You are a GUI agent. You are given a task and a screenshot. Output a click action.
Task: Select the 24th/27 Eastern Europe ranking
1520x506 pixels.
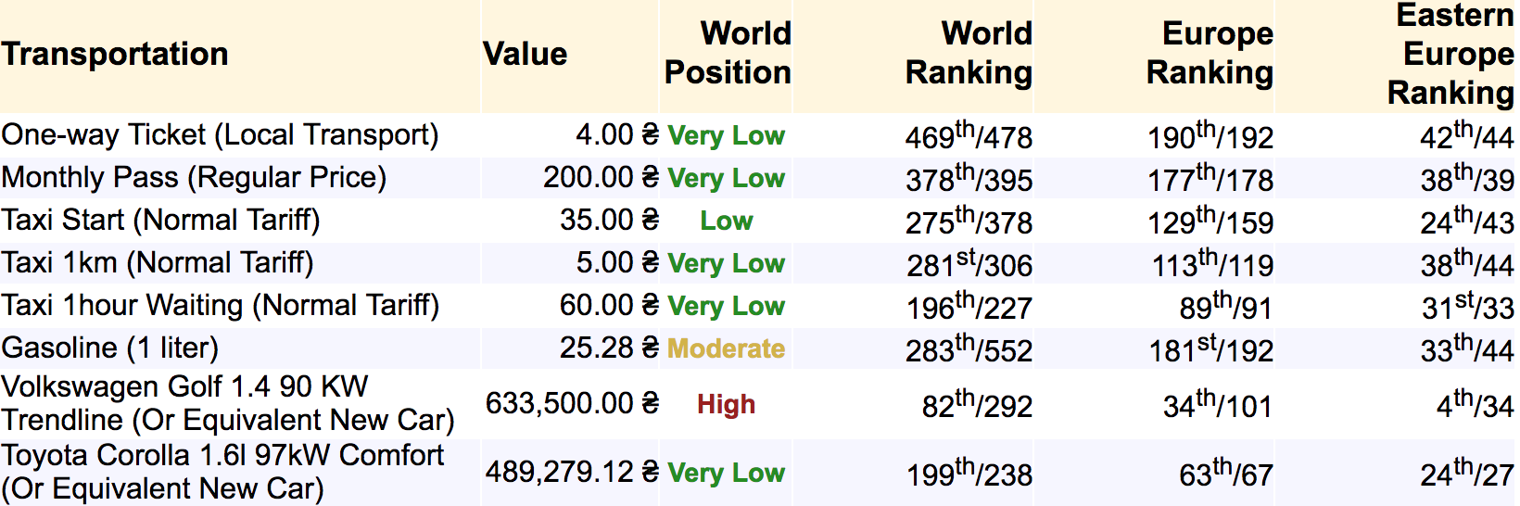click(x=1467, y=474)
